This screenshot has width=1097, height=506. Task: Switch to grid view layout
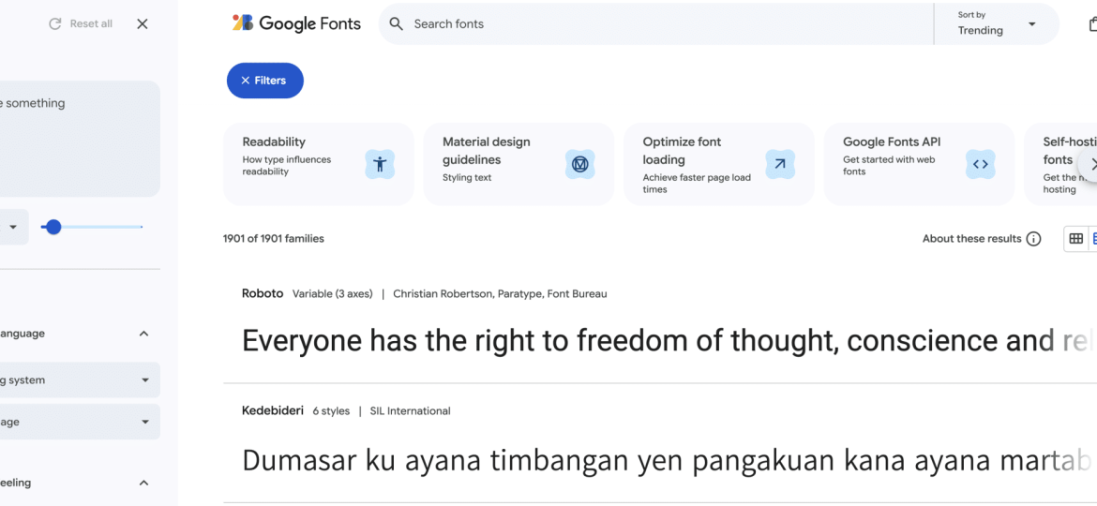[x=1075, y=239]
